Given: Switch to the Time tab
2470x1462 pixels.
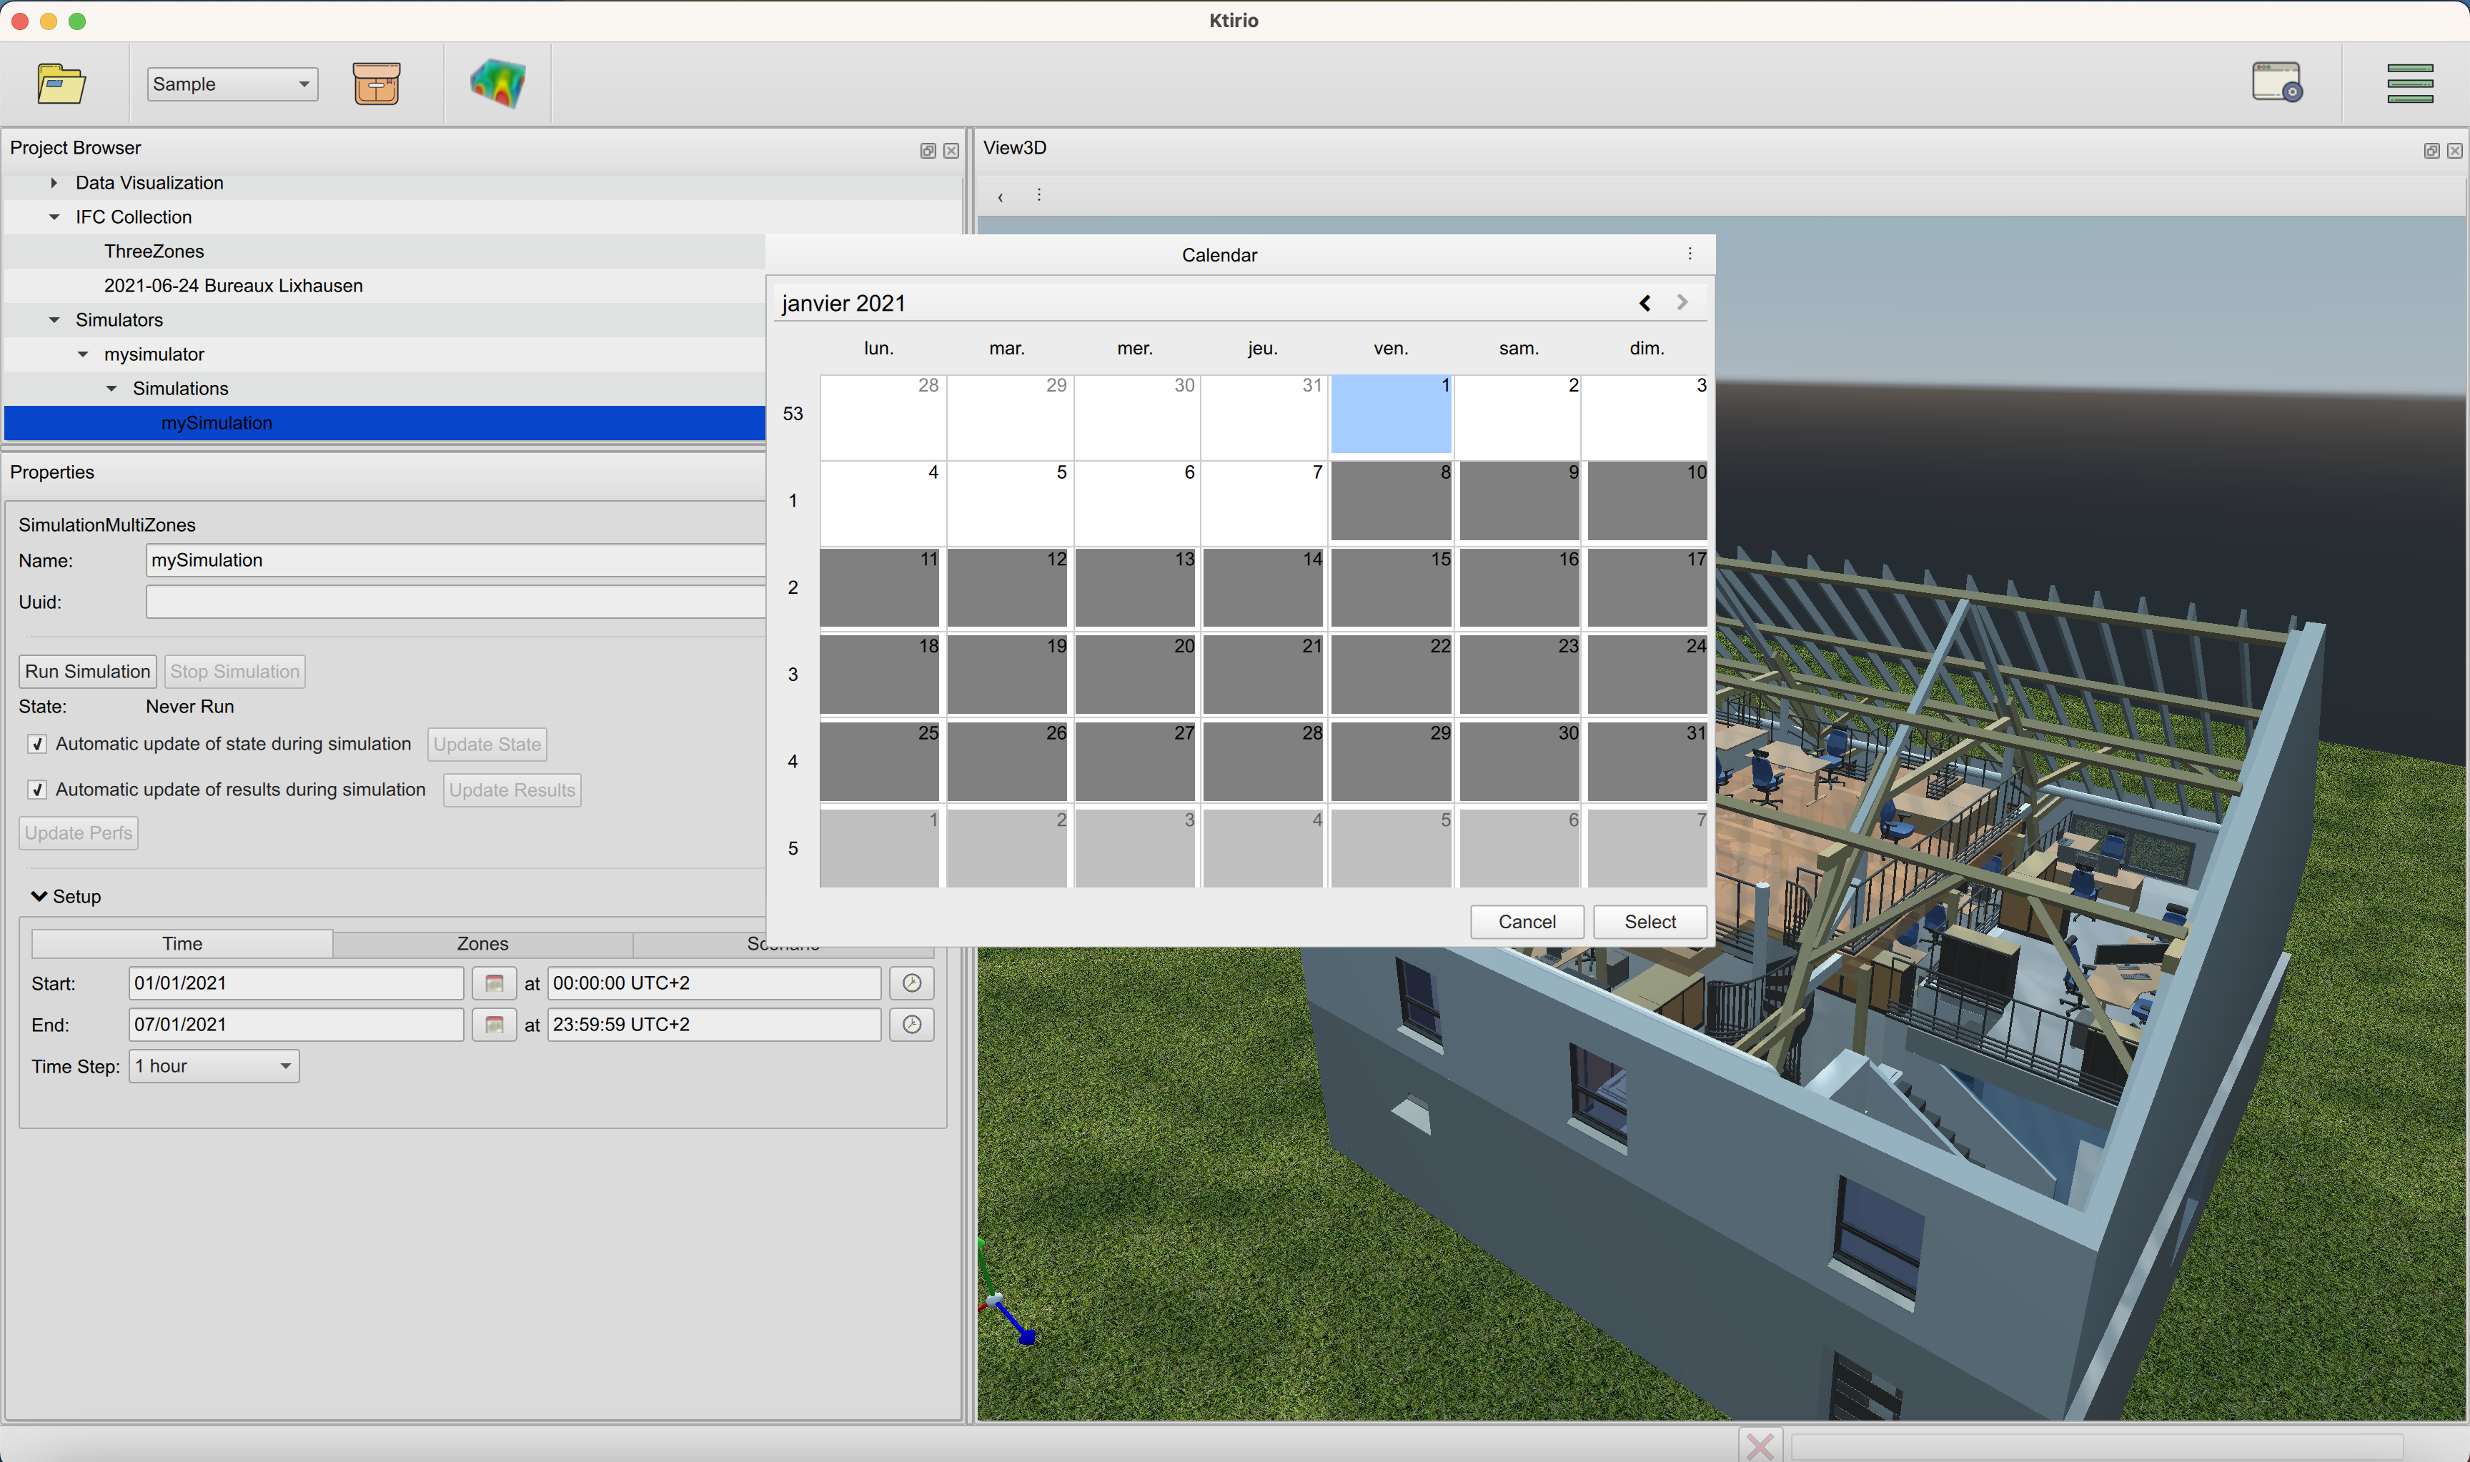Looking at the screenshot, I should (182, 943).
